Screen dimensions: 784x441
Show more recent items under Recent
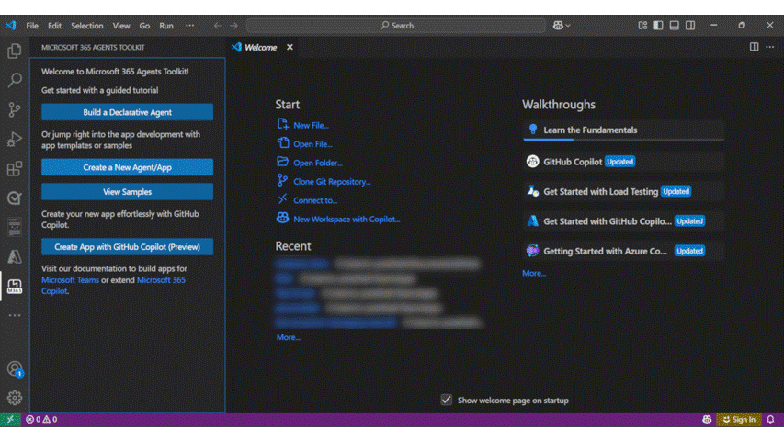(288, 337)
